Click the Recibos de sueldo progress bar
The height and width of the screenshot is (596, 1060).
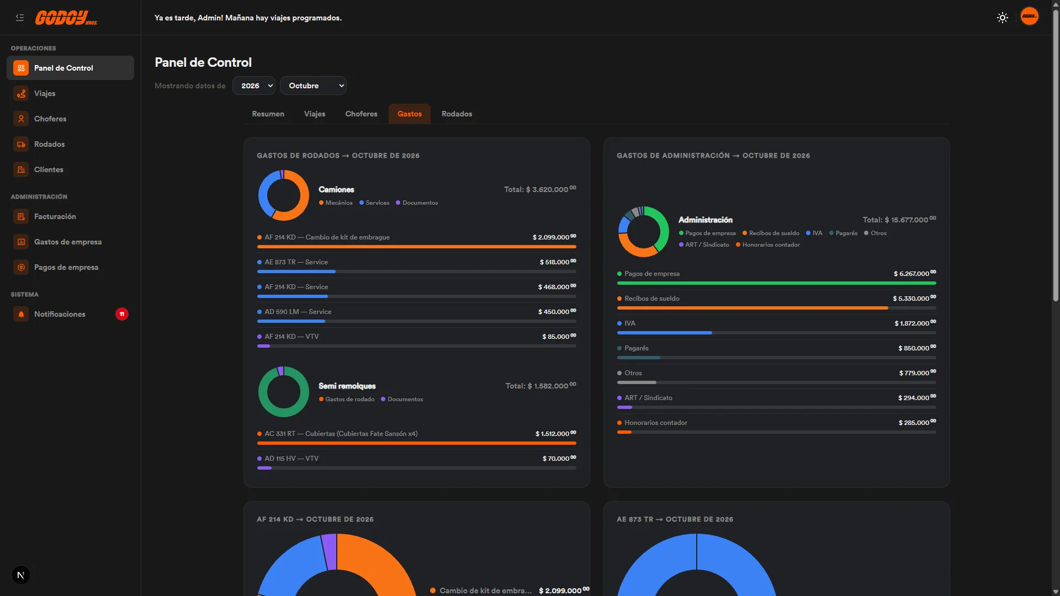[x=777, y=308]
